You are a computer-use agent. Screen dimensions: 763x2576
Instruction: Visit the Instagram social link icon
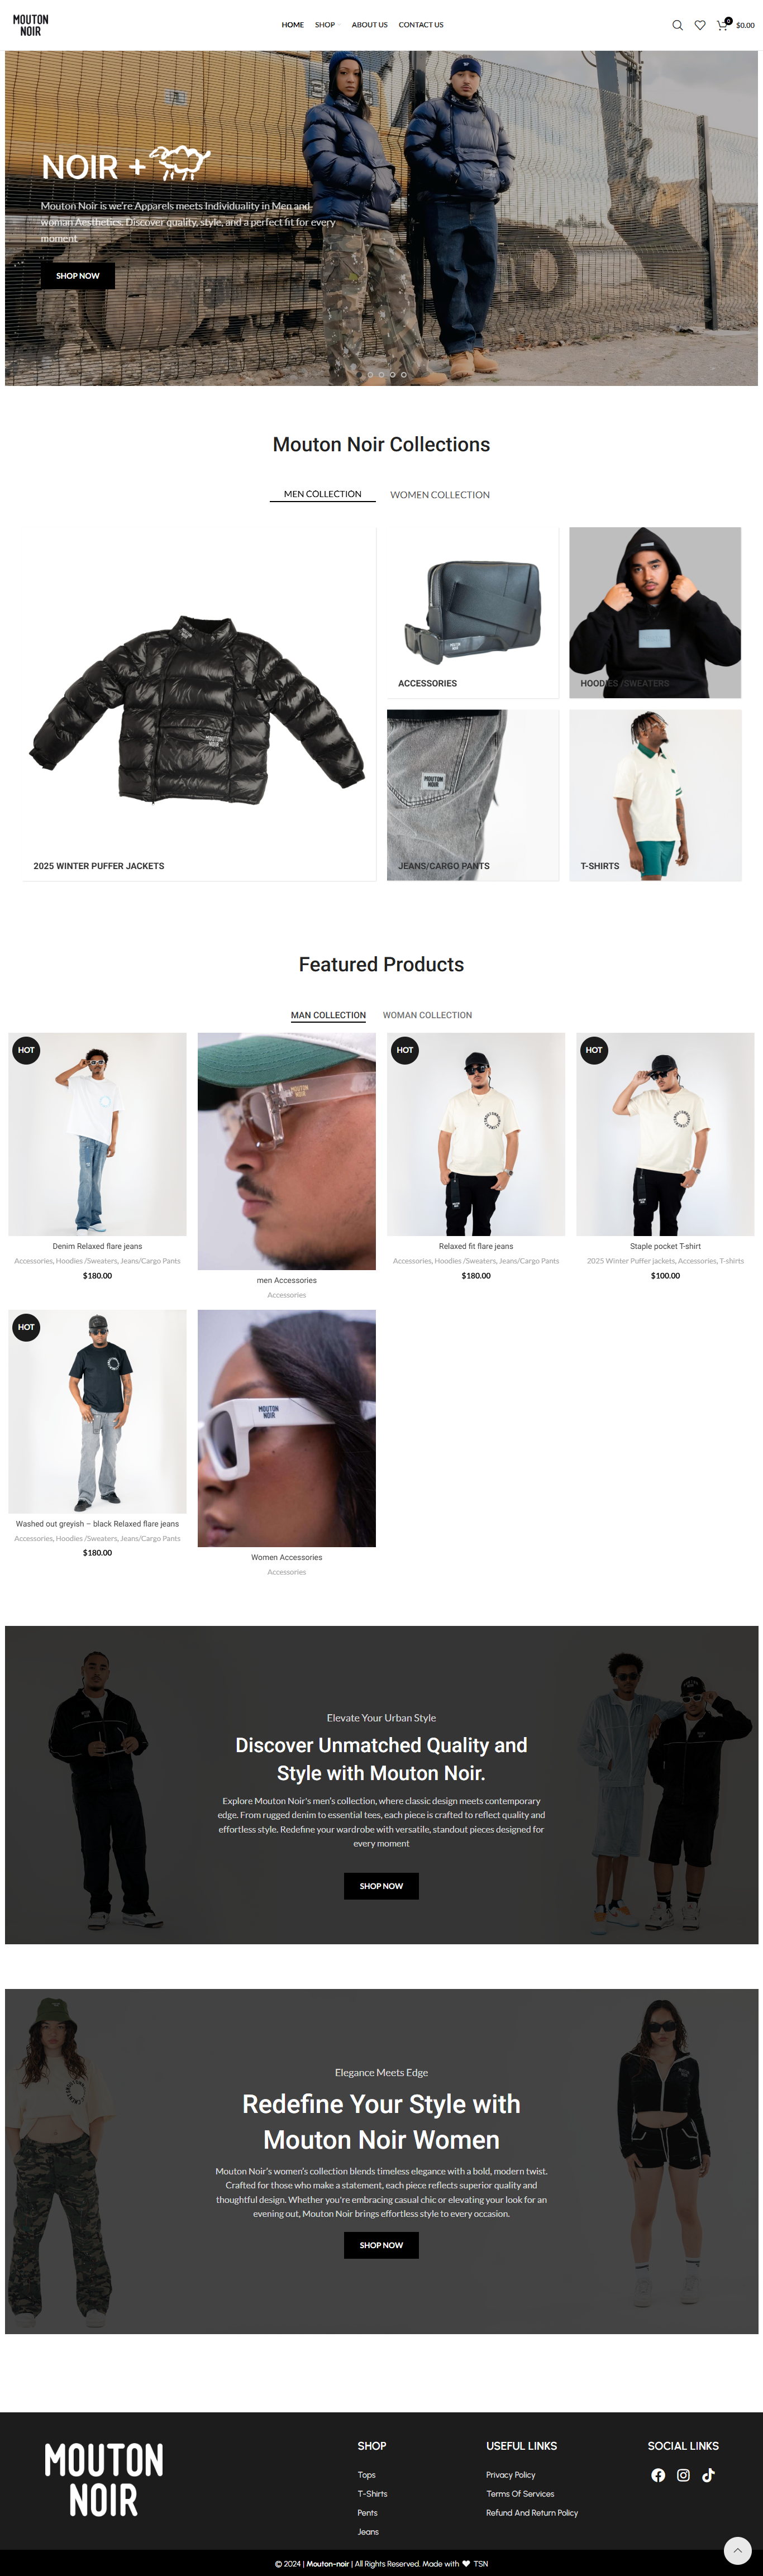(683, 2475)
